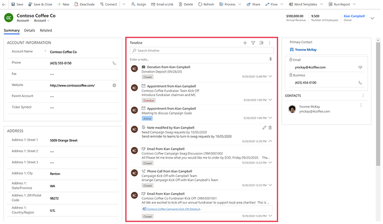The height and width of the screenshot is (224, 383).
Task: Expand the header chevron next to Owner
Action: [x=372, y=18]
